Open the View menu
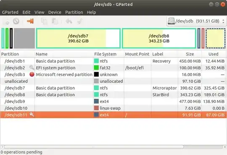The width and height of the screenshot is (227, 155). [x=40, y=12]
